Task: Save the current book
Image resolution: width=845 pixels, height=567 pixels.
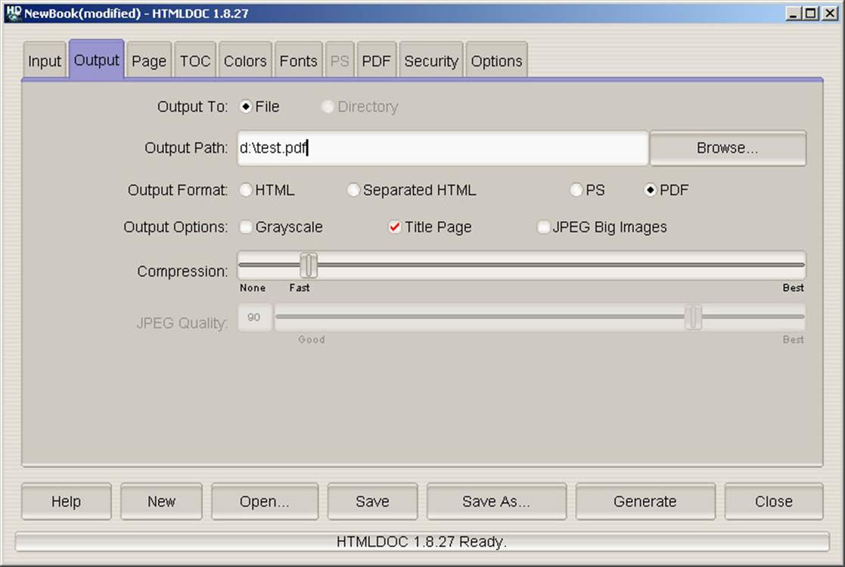Action: click(x=372, y=501)
